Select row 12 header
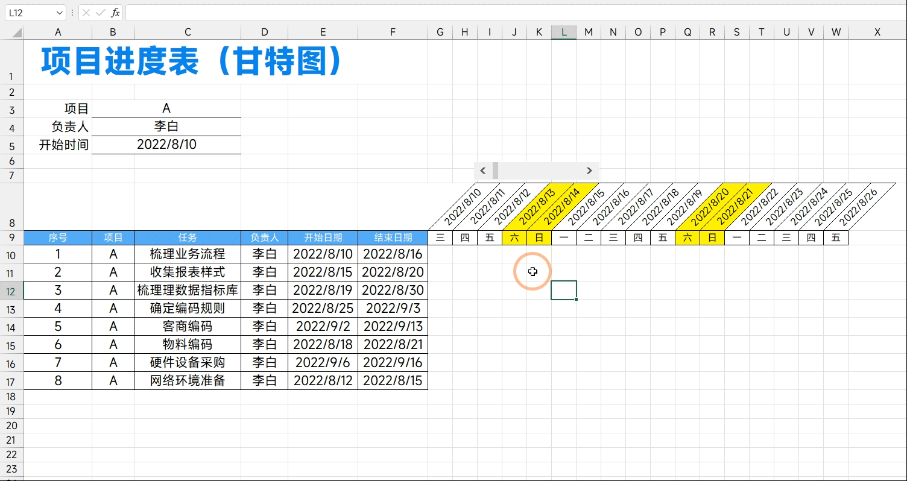 pyautogui.click(x=11, y=291)
